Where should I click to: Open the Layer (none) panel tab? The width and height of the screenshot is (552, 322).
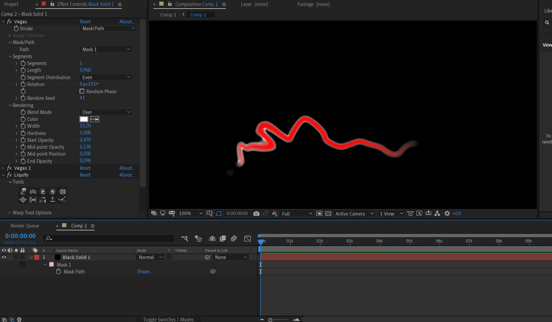coord(254,4)
